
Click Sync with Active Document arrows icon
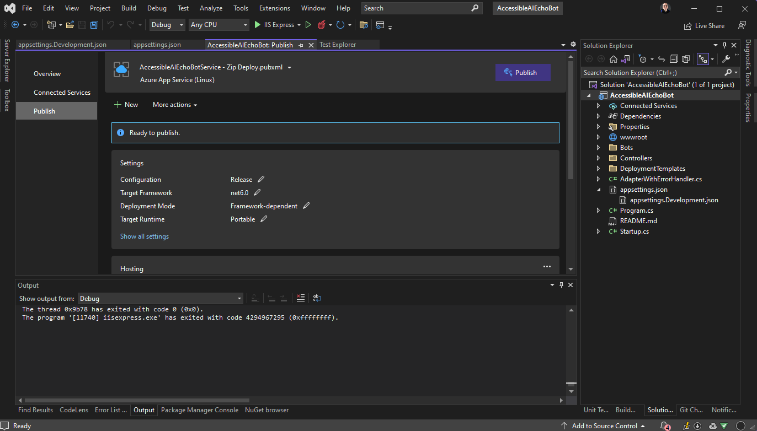pyautogui.click(x=662, y=59)
